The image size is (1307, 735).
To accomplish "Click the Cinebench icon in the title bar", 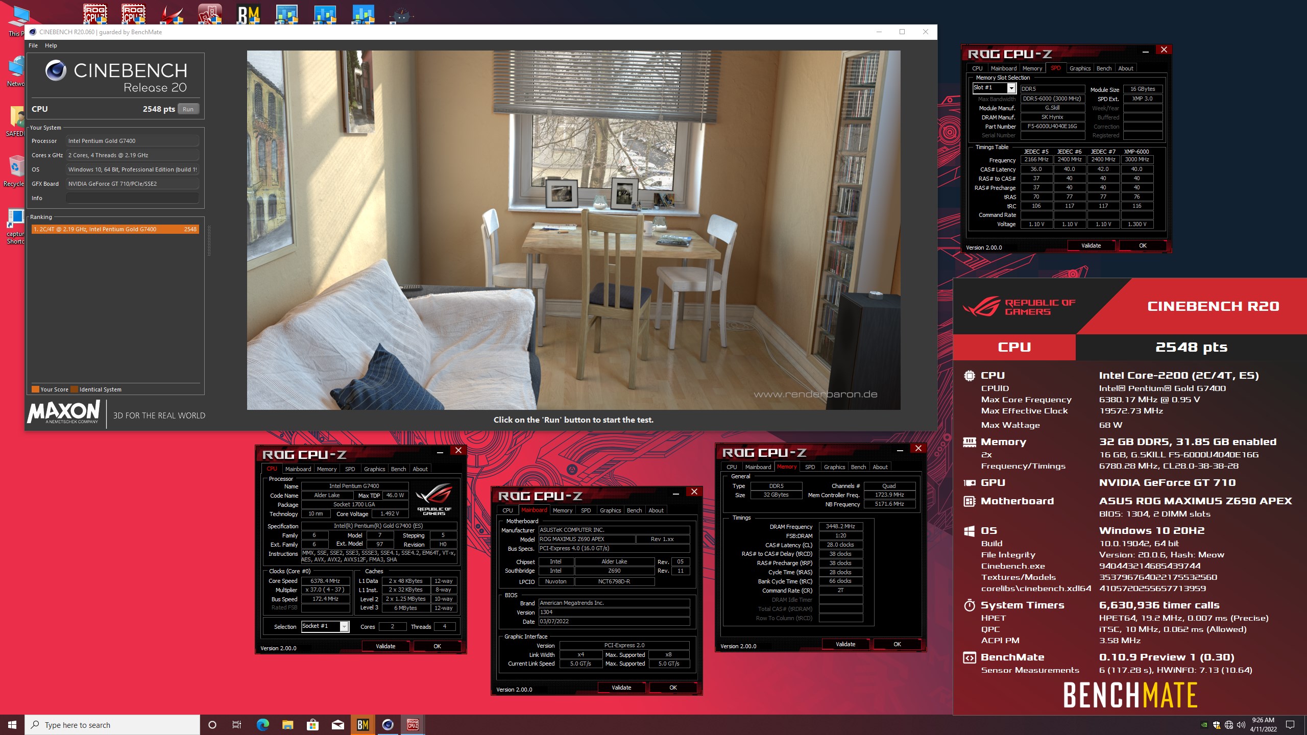I will click(33, 32).
